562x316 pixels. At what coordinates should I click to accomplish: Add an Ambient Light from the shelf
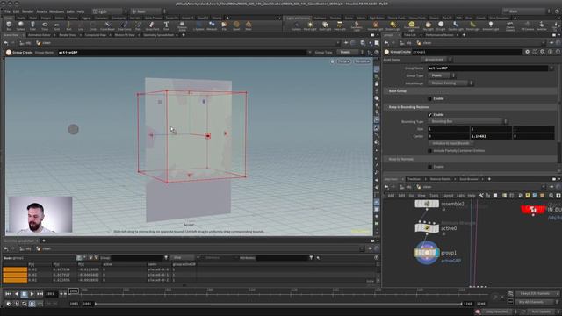pos(490,25)
